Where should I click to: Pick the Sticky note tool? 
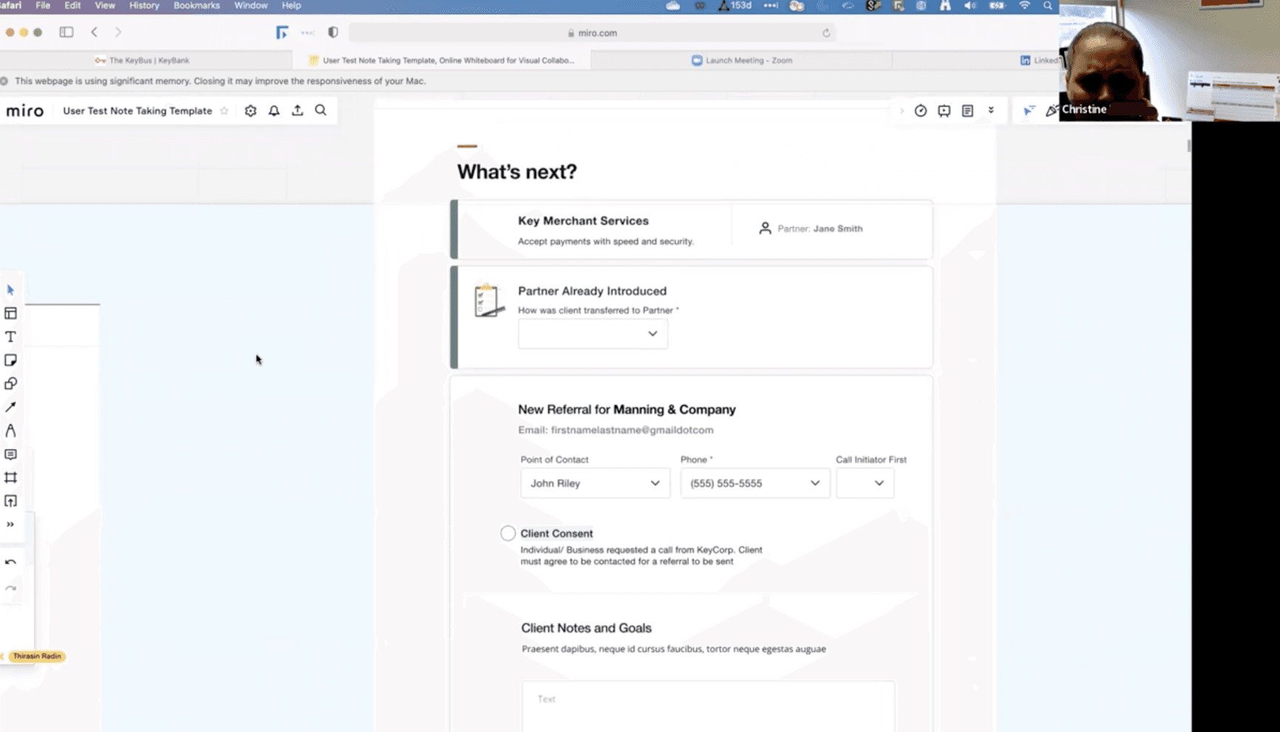[10, 360]
